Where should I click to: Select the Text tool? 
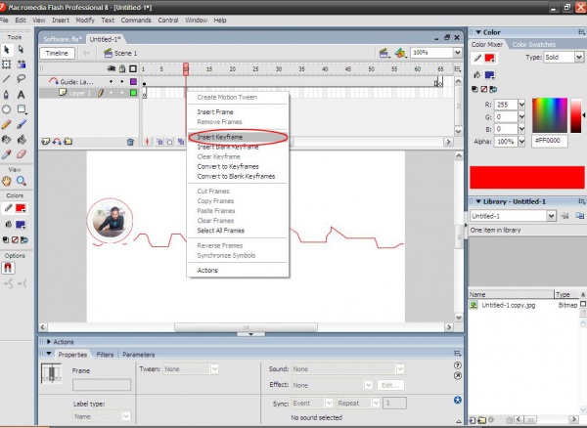click(21, 94)
